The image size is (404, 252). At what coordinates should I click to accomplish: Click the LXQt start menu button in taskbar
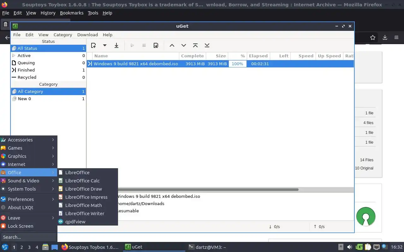pos(5,247)
